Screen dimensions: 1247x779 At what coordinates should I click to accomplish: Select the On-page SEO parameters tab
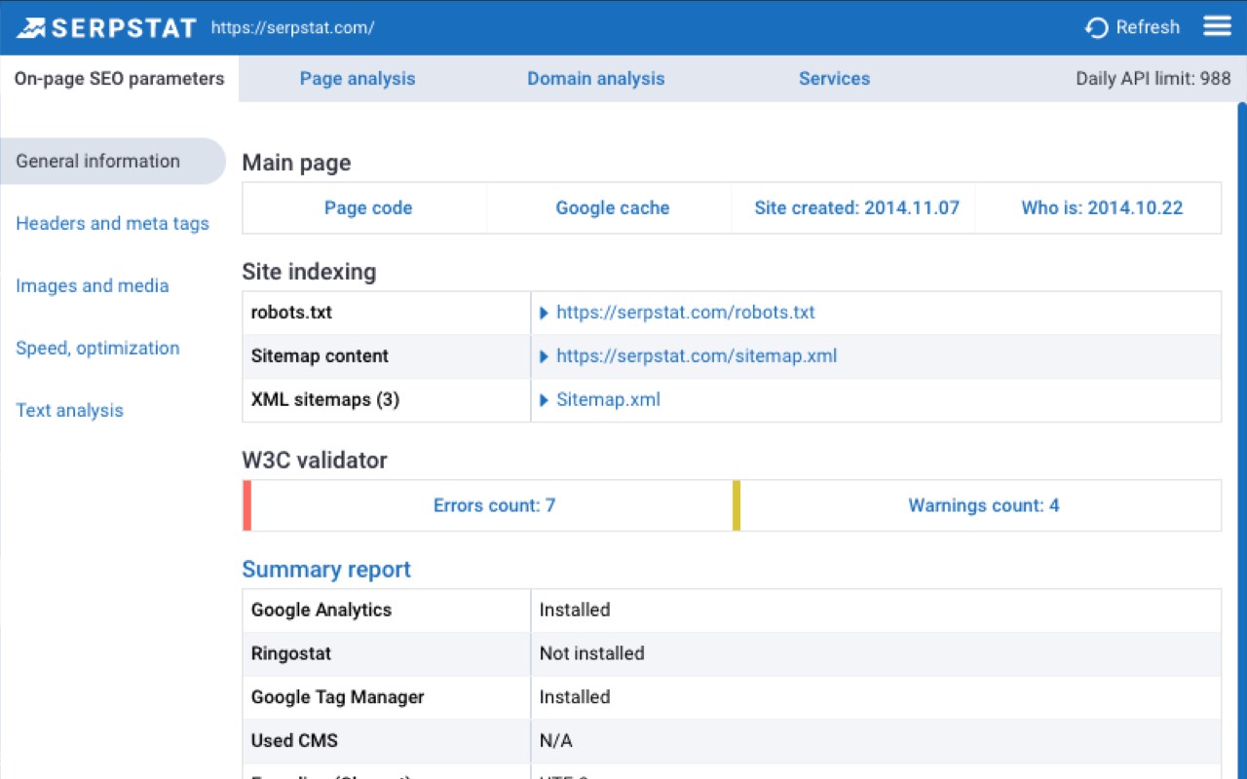point(119,79)
